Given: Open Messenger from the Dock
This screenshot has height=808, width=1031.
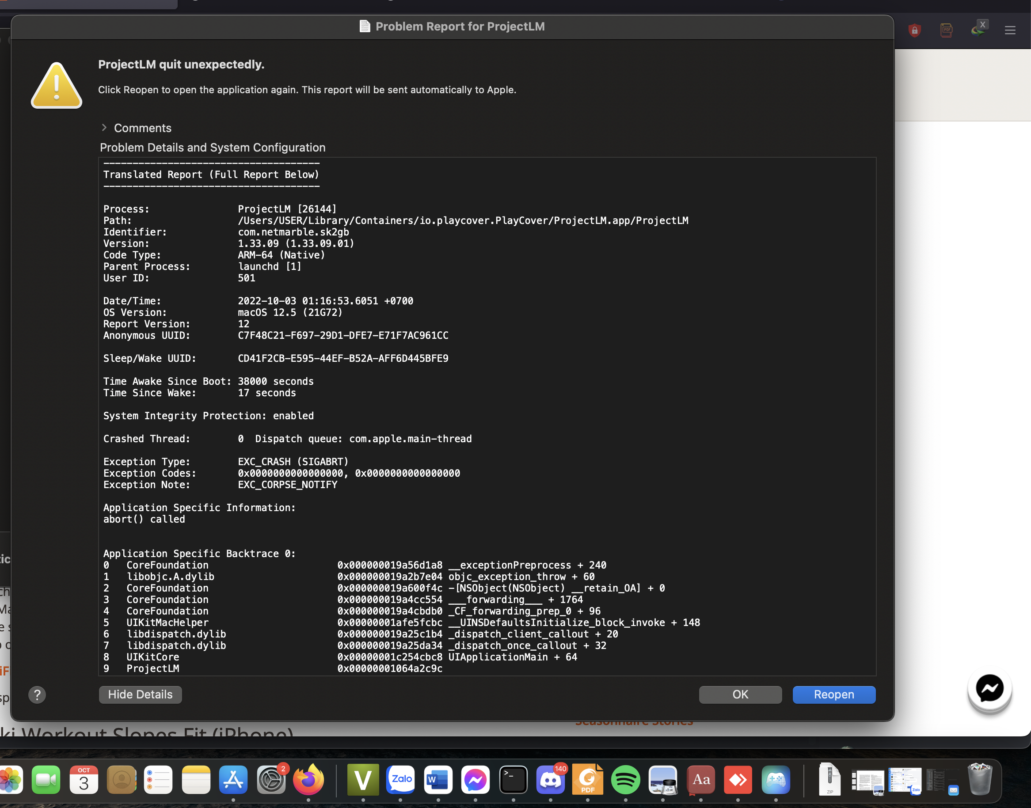Looking at the screenshot, I should click(476, 780).
